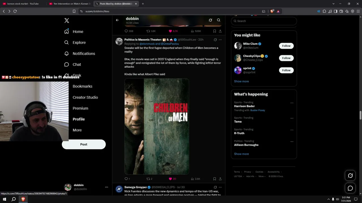Open the media playlist music-note icon
The height and width of the screenshot is (203, 362).
click(x=330, y=11)
